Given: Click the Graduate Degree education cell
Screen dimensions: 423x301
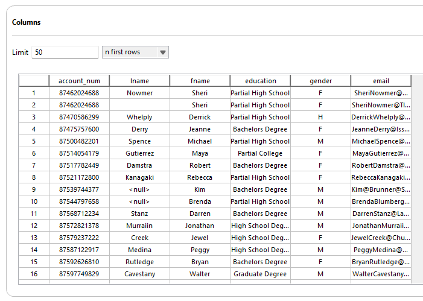Looking at the screenshot, I should pos(260,274).
